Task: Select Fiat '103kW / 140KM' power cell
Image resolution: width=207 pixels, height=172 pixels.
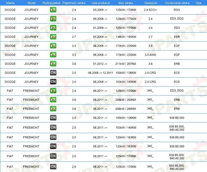Action: point(126,128)
